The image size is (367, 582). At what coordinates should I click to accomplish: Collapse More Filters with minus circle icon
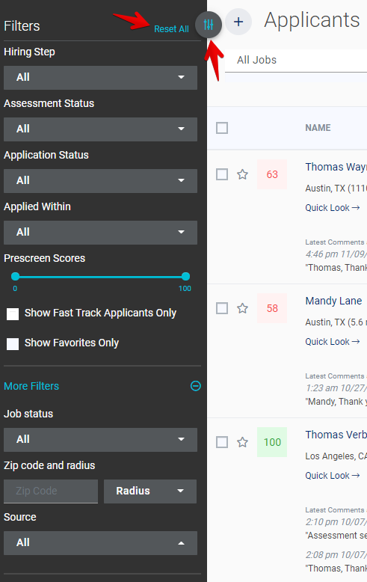pyautogui.click(x=196, y=386)
